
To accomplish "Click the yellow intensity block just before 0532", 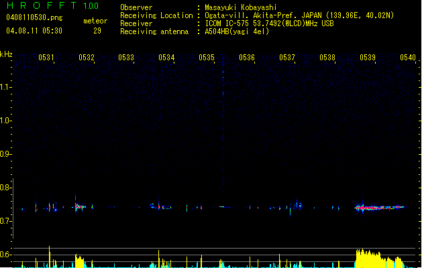I will tap(80, 261).
